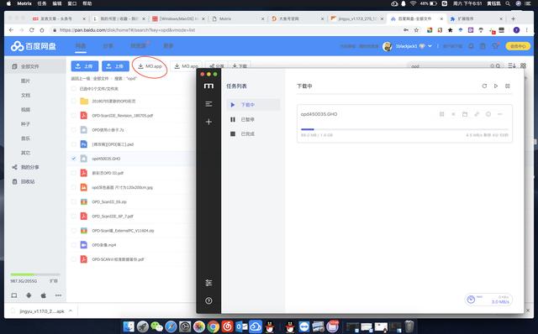Add a new task with the plus icon in Motrix

(208, 122)
